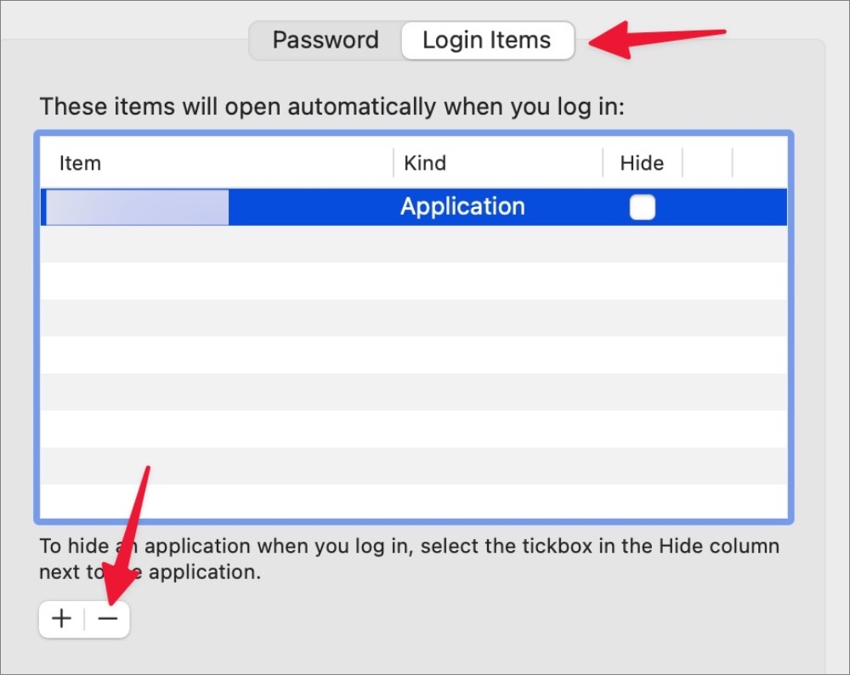
Task: Click the separator between plus and minus buttons
Action: 84,619
